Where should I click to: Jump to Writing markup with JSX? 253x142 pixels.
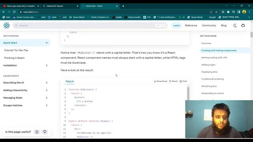[214, 58]
